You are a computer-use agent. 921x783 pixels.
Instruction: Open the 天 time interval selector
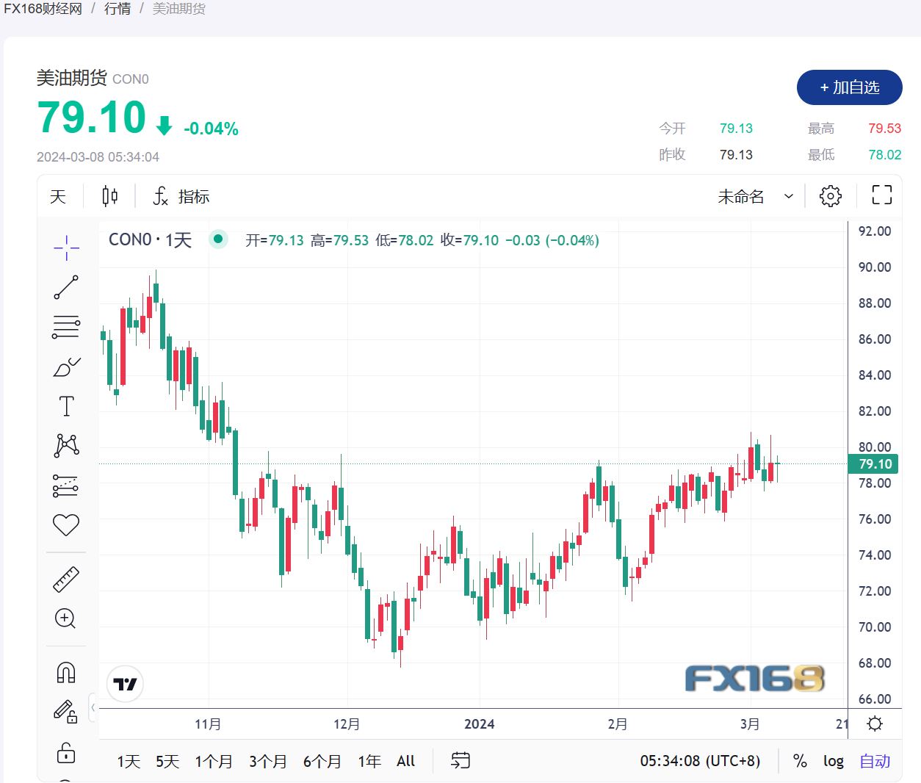point(58,196)
